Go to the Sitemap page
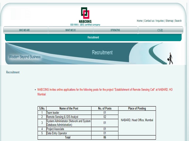The image size is (189, 141). (x=169, y=21)
